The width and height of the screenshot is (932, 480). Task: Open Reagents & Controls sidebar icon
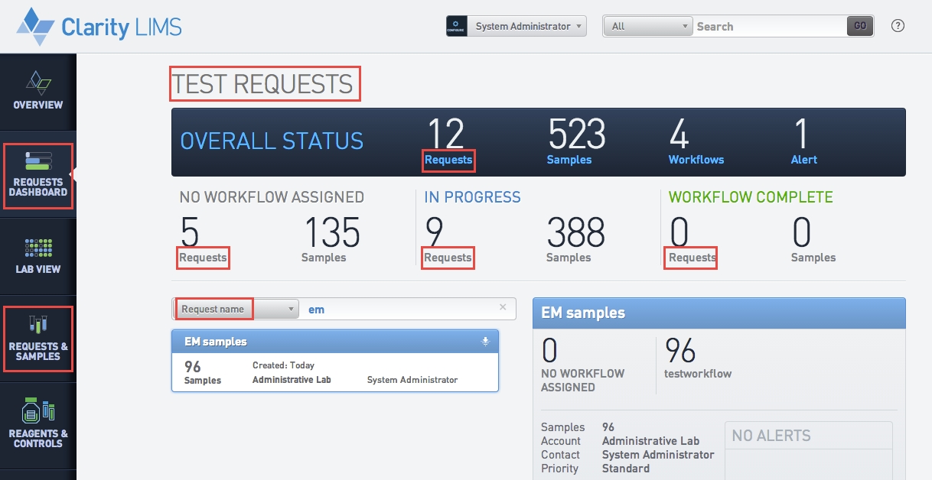point(37,424)
